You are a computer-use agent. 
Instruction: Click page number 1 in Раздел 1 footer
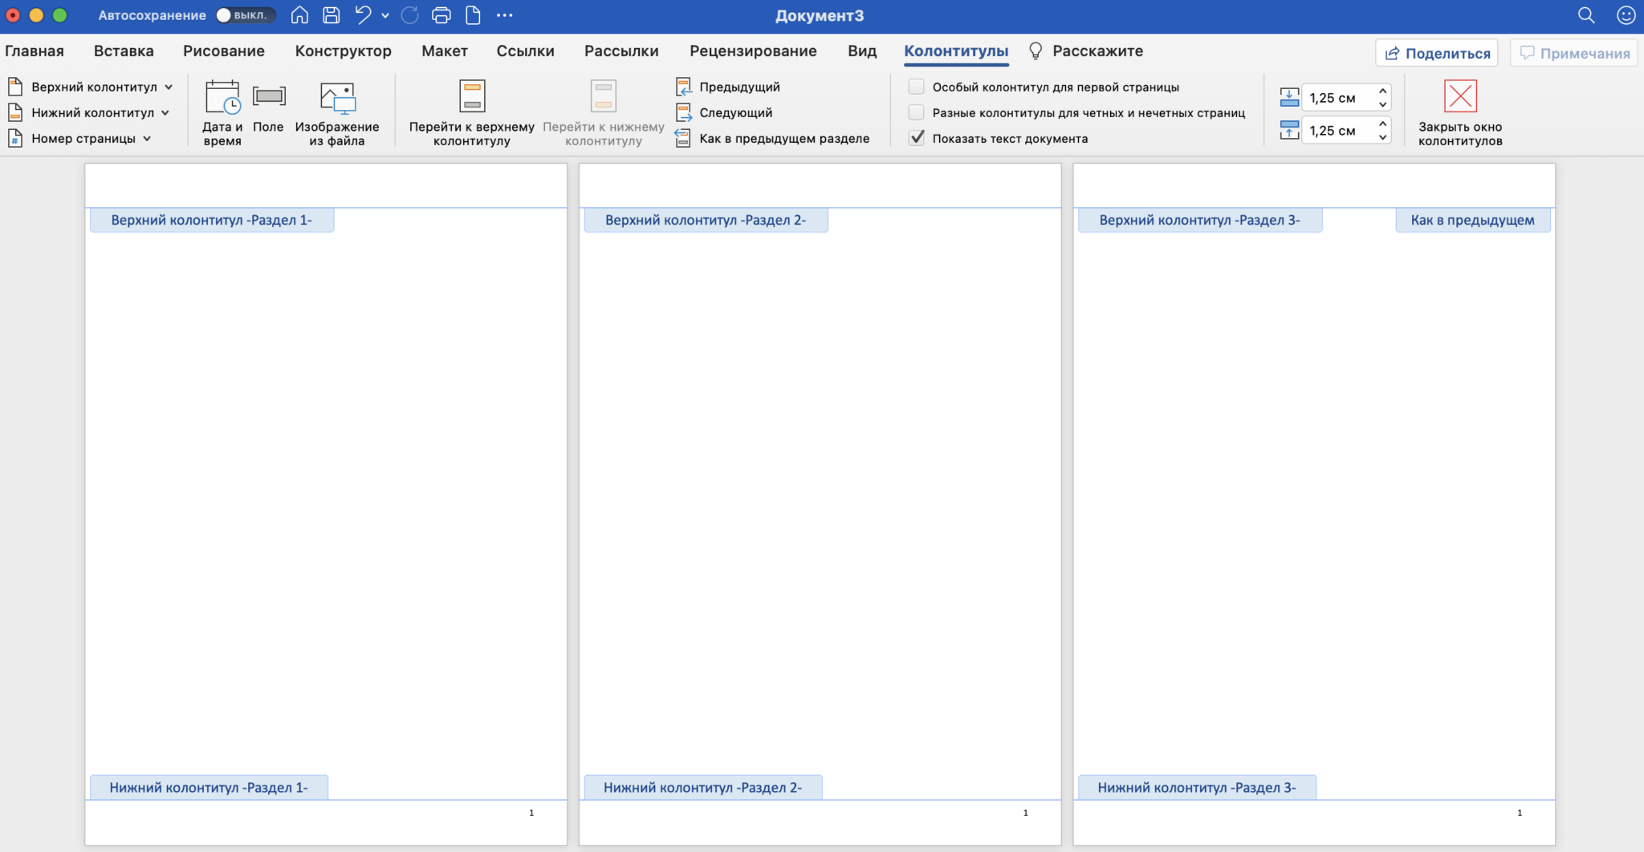point(531,813)
